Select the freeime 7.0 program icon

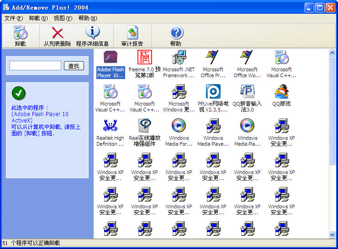[x=144, y=58]
